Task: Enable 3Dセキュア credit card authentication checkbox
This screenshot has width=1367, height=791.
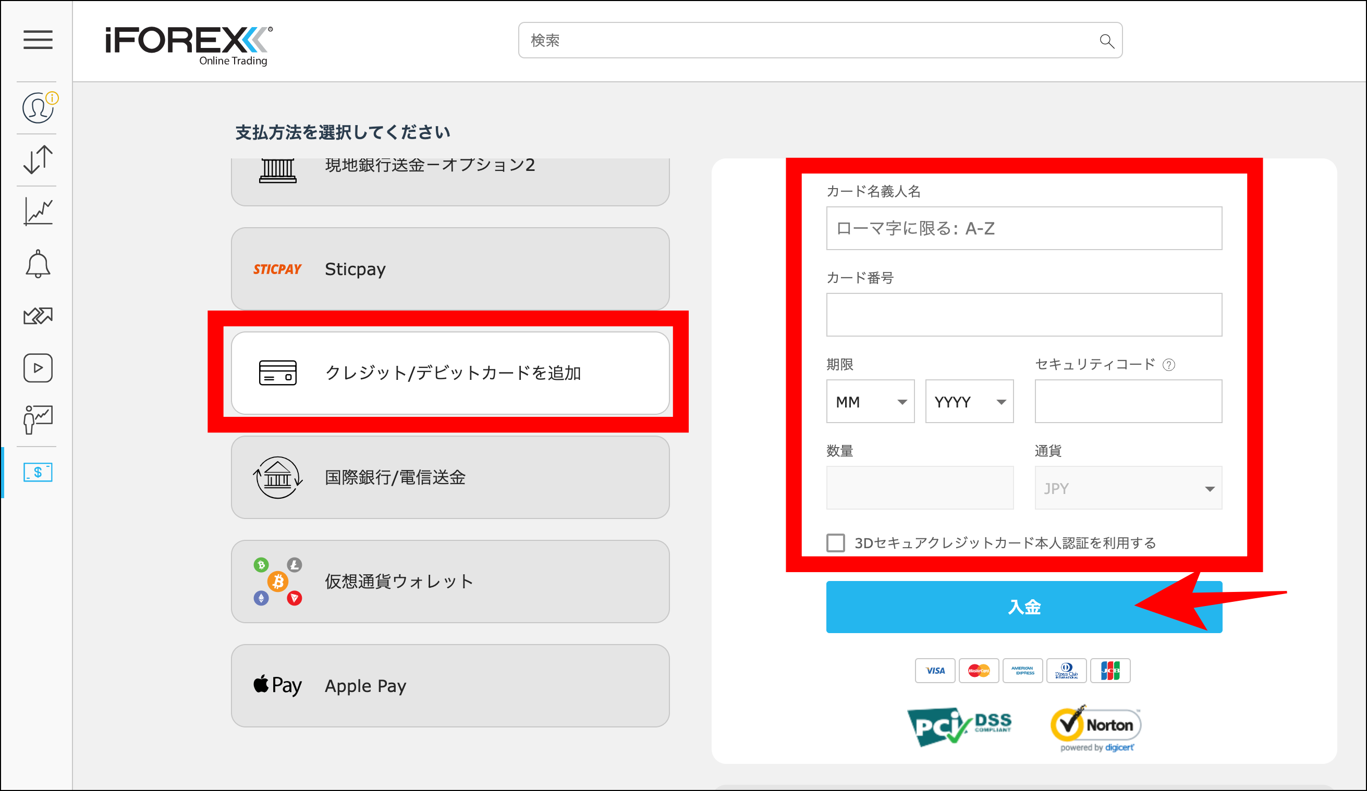Action: coord(836,542)
